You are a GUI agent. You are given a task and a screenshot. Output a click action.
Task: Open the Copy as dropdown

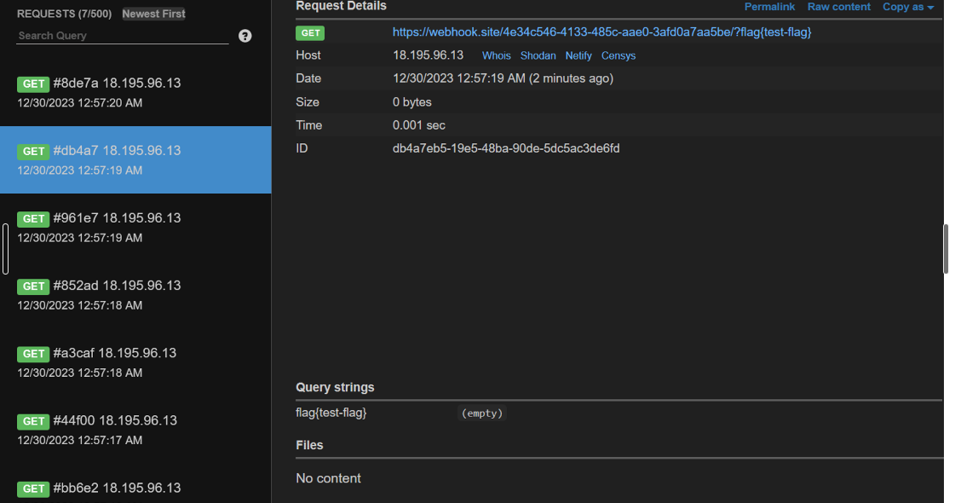click(907, 7)
